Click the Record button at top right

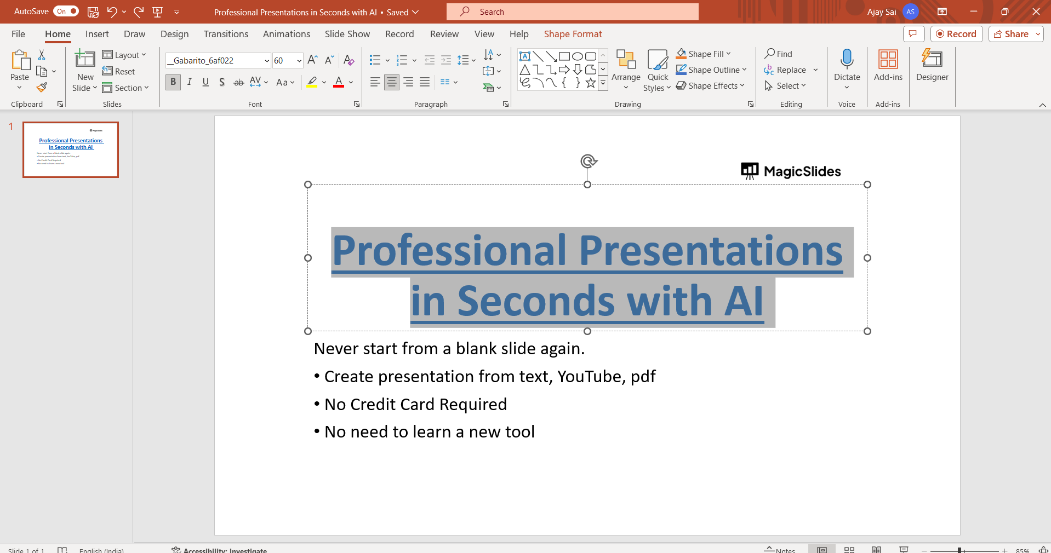[956, 34]
